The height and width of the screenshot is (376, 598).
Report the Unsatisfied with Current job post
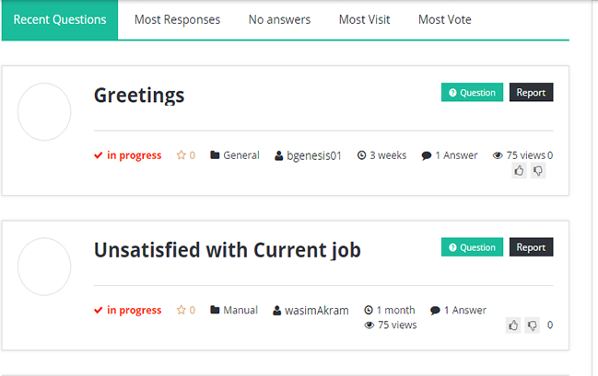pos(531,247)
